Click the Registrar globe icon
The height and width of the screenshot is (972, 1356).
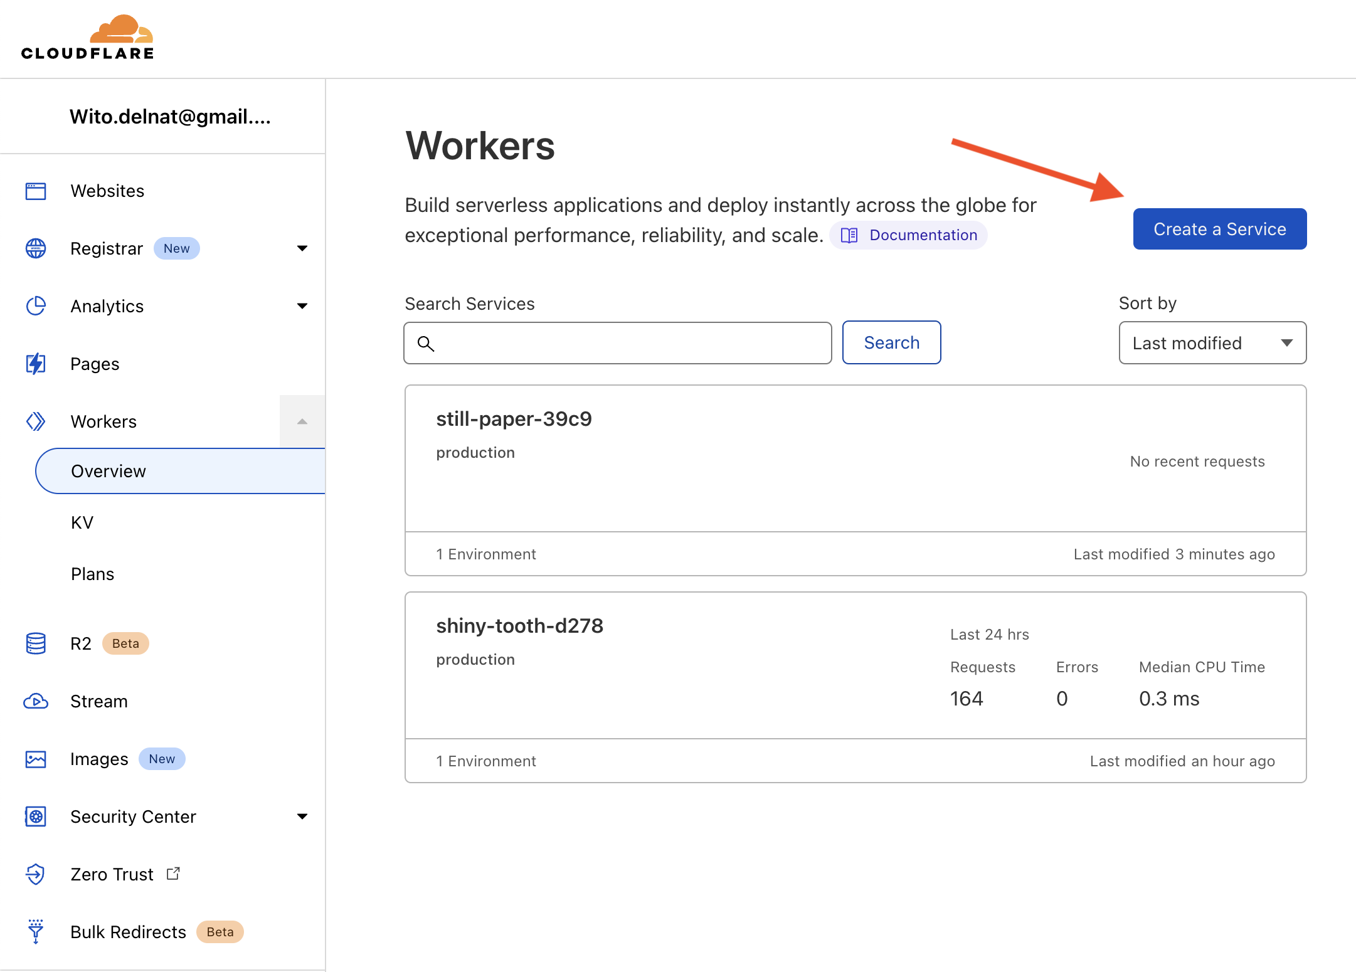[x=36, y=248]
